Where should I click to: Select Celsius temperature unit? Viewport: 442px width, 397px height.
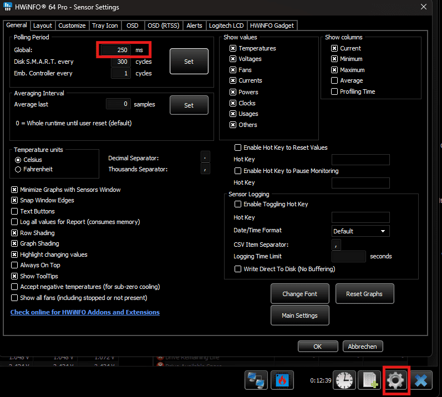(18, 160)
